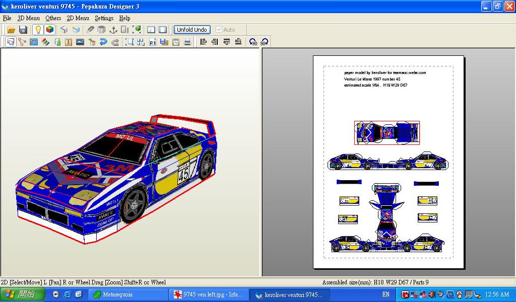
Task: Choose the Select/Move arrow tool
Action: coord(11,42)
